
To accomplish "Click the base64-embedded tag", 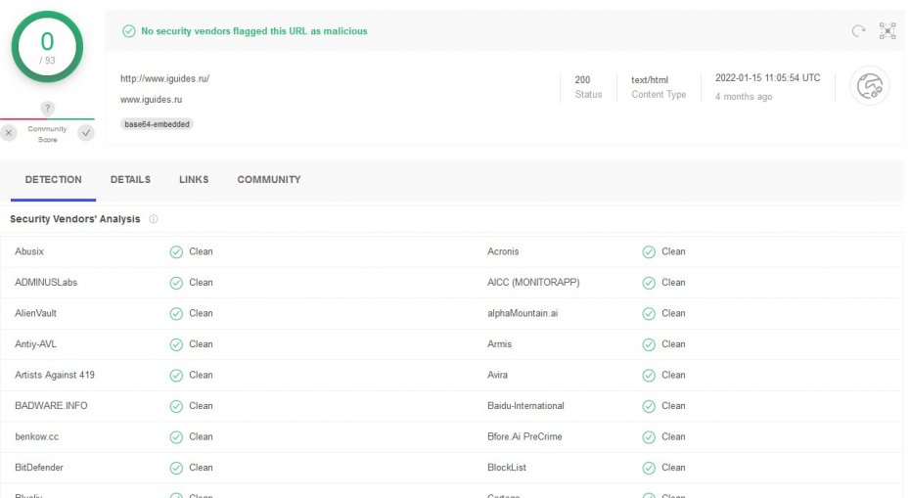I will click(157, 124).
